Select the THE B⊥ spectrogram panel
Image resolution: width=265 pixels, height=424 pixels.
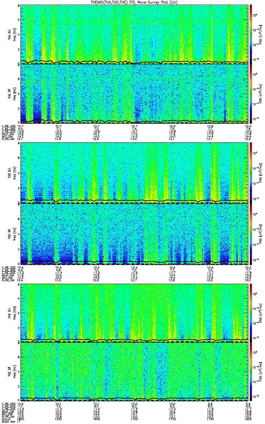[x=134, y=312]
